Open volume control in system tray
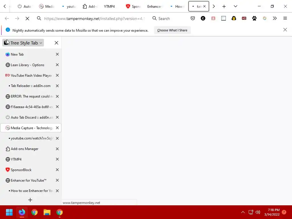292x219 pixels. [x=258, y=212]
